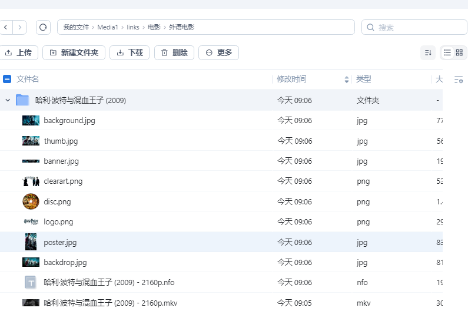The height and width of the screenshot is (311, 468).
Task: Go forward with the right arrow
Action: tap(20, 28)
